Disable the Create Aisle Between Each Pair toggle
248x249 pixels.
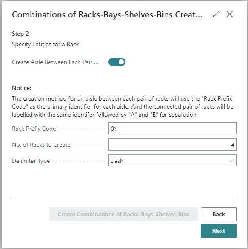point(117,62)
